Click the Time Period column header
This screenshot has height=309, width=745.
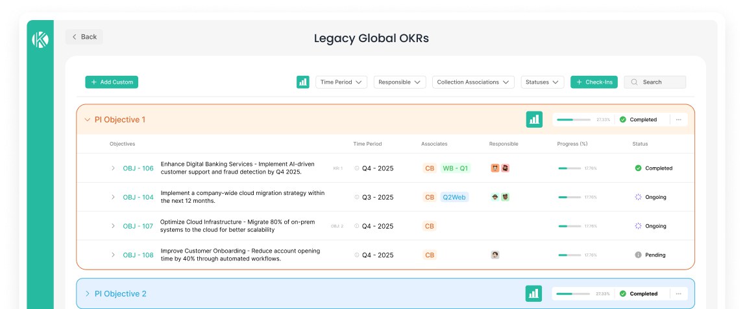click(x=367, y=144)
